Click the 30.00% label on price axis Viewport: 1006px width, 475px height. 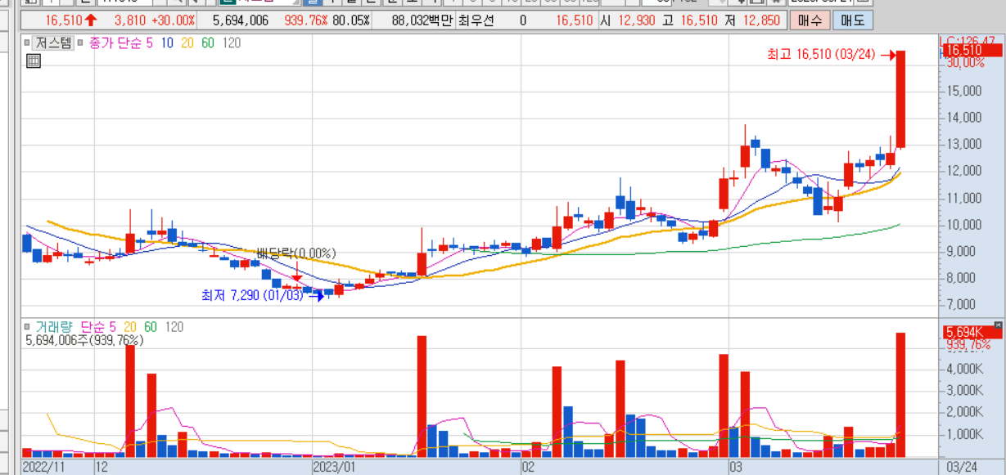[964, 62]
